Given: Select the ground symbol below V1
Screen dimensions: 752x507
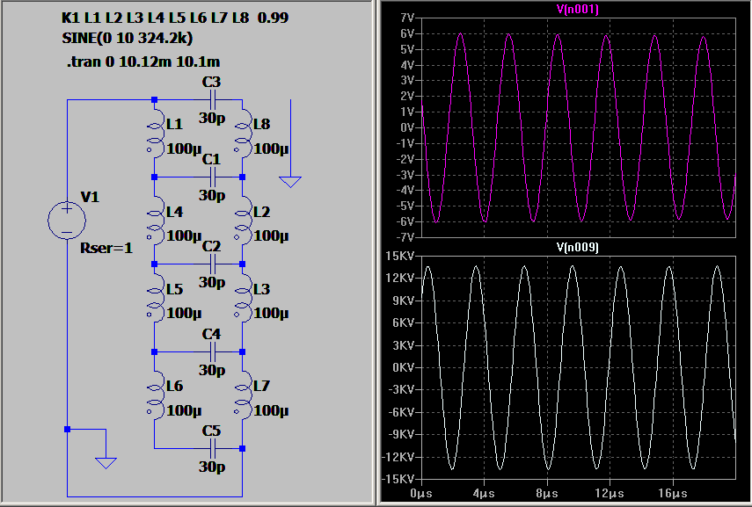Looking at the screenshot, I should pos(106,463).
